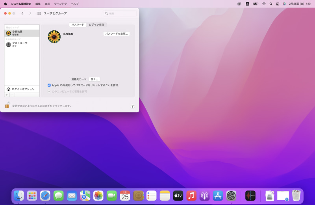The image size is (315, 205).
Task: Open Podcasts from the Dock
Action: click(204, 196)
